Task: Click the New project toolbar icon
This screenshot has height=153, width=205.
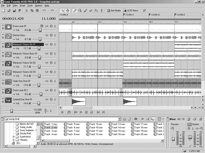Action: tap(4, 11)
